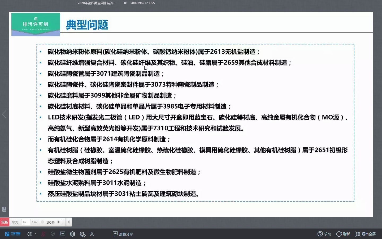Click the 求助 help button

324,234
